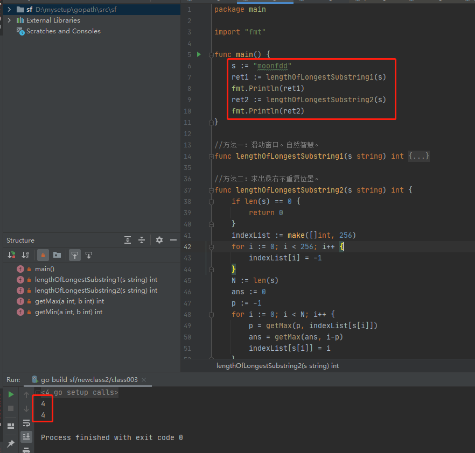Click folded {...} placeholder on line 14

click(418, 156)
